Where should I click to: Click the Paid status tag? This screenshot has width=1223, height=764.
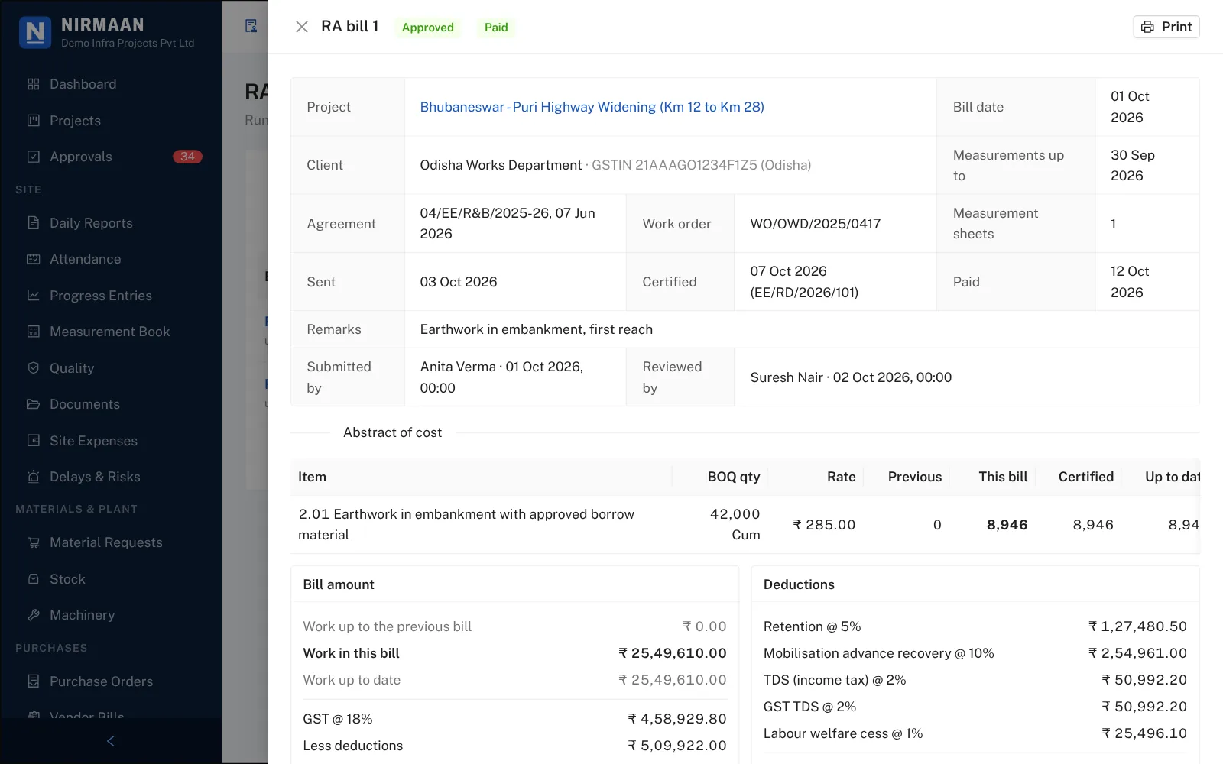click(x=496, y=28)
